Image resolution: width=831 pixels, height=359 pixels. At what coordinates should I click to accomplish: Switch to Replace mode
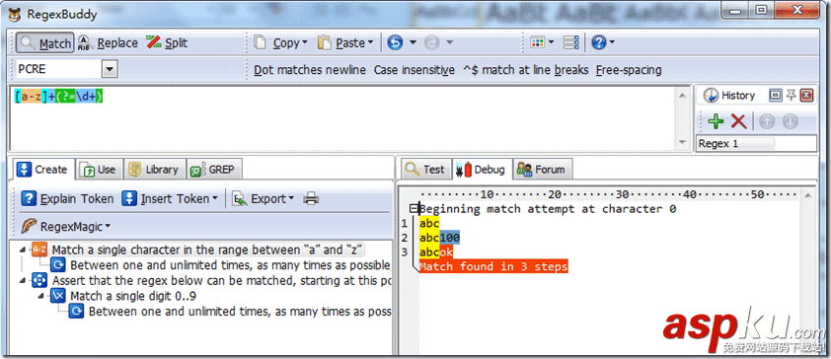pos(108,42)
